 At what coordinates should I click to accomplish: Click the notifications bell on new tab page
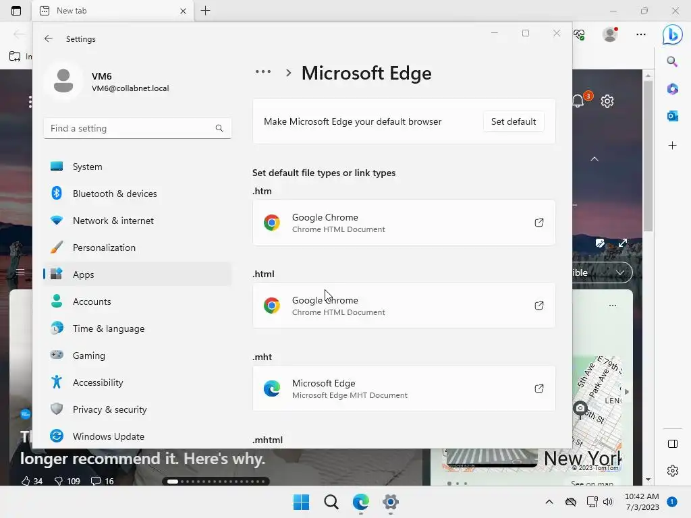coord(578,101)
